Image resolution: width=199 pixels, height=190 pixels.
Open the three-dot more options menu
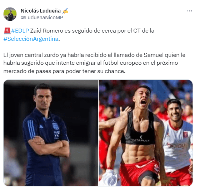pos(190,11)
